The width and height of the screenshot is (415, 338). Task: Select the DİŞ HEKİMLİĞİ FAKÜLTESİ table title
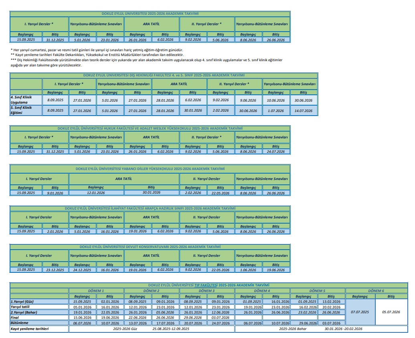[164, 75]
